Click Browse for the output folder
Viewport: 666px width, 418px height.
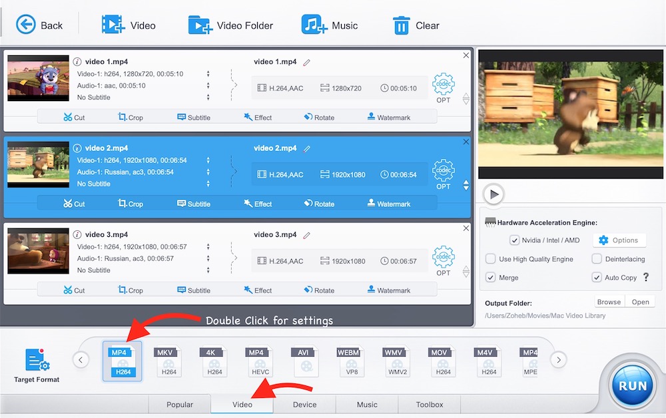point(608,302)
